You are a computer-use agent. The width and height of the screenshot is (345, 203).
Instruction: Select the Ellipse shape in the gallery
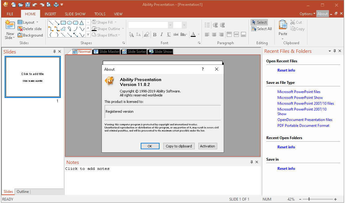point(69,22)
